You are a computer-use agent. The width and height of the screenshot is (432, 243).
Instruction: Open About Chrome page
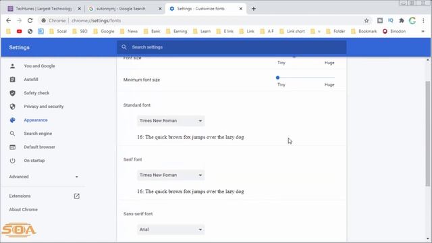(x=24, y=210)
